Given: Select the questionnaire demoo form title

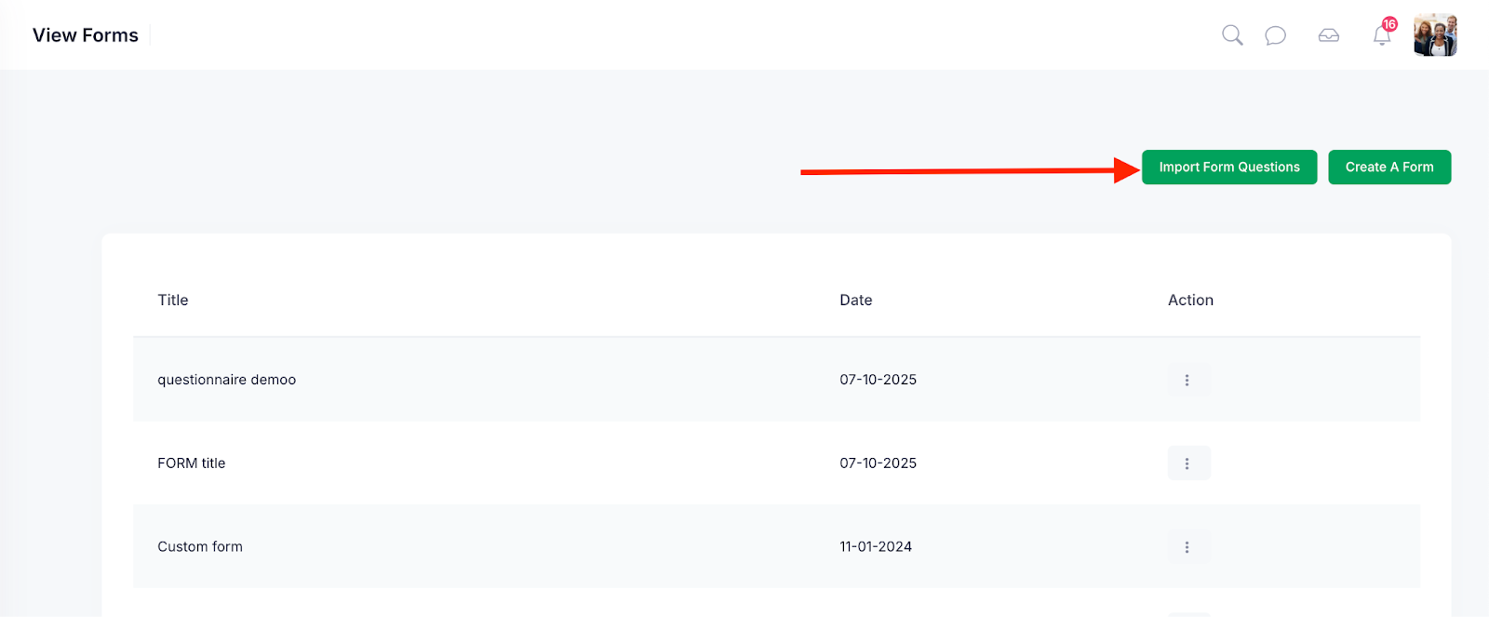Looking at the screenshot, I should click(x=227, y=380).
